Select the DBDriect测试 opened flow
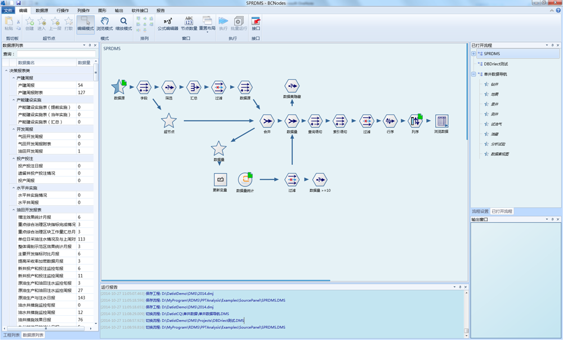The width and height of the screenshot is (563, 340). pyautogui.click(x=495, y=64)
